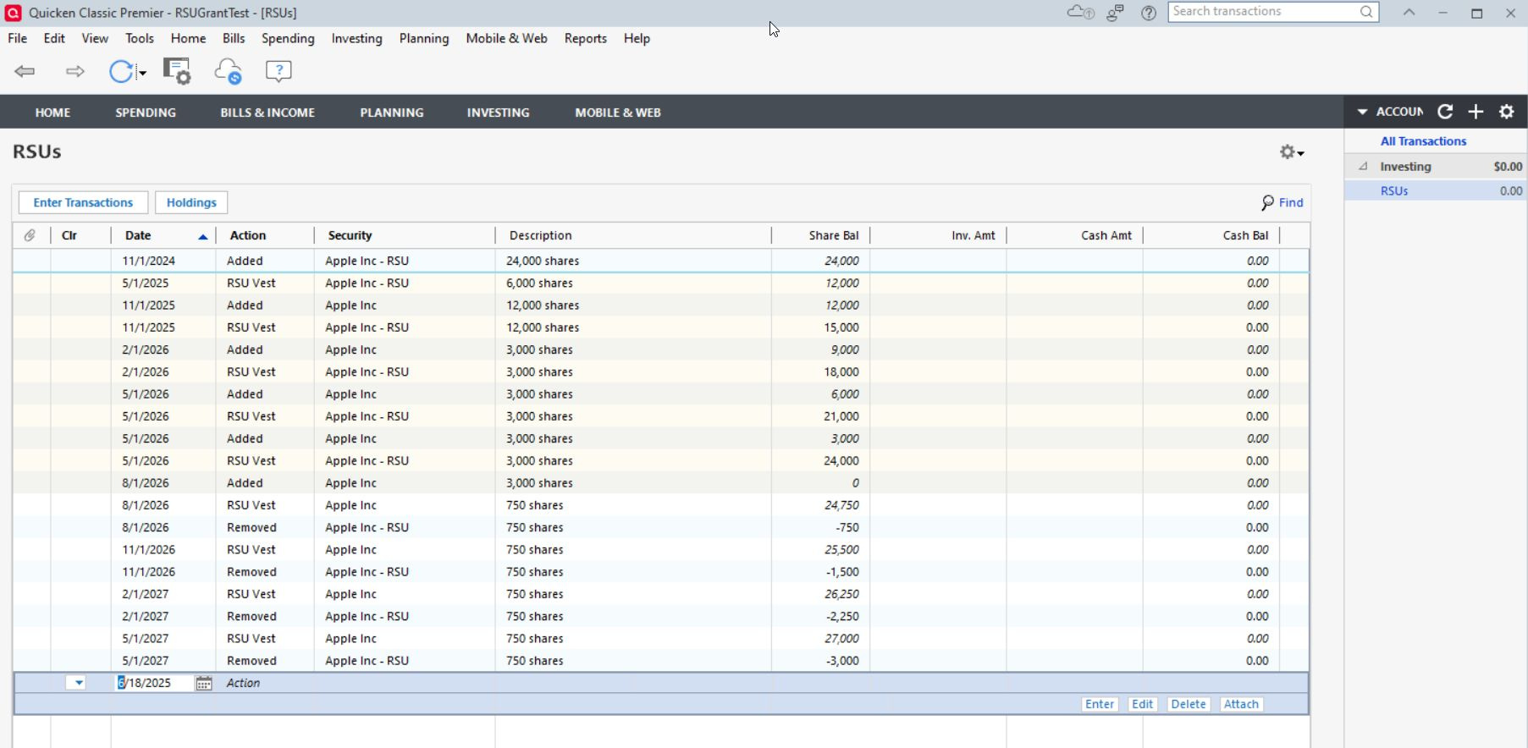1528x748 pixels.
Task: Open the help question bubble icon
Action: [x=279, y=72]
